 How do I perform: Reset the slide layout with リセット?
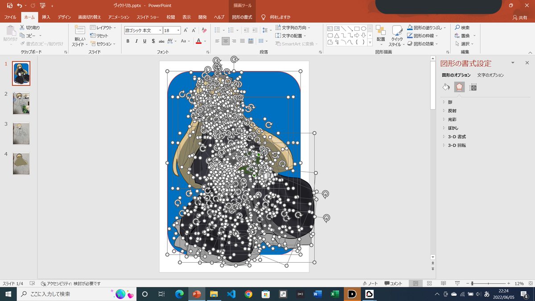tap(99, 36)
